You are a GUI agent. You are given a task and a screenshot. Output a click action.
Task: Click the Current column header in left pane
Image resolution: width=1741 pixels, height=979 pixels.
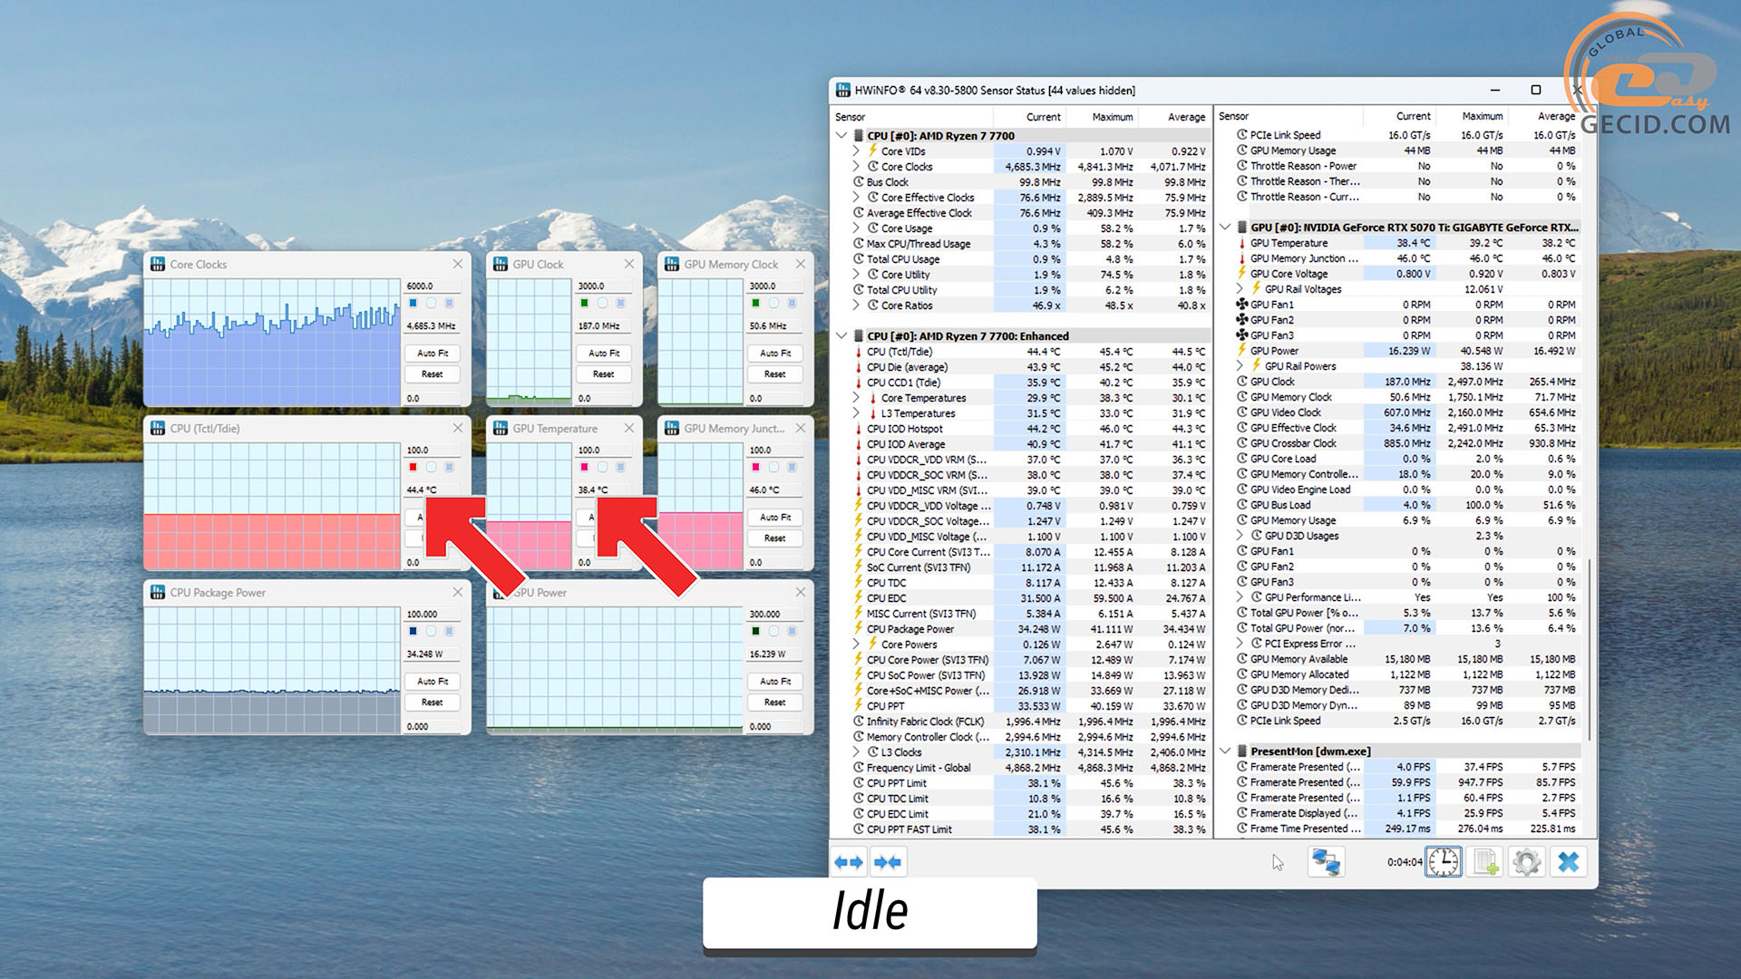(1029, 117)
